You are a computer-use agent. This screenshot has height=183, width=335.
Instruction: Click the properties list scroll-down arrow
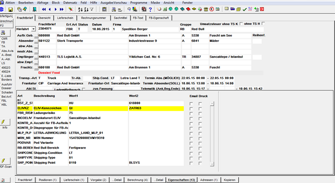(212, 164)
